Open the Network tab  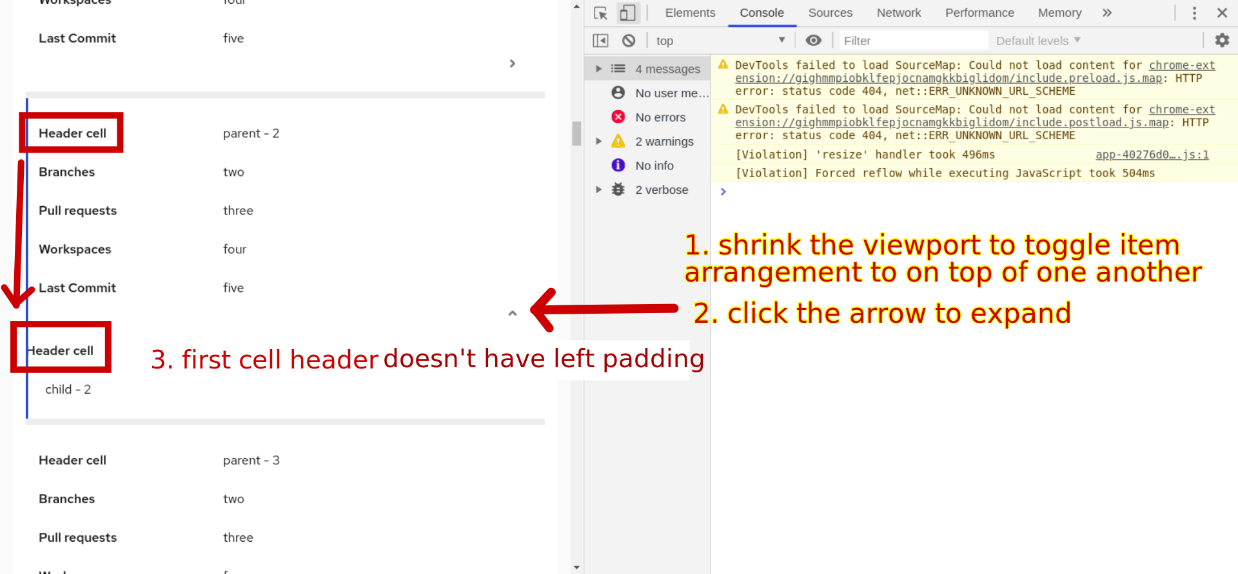(899, 13)
